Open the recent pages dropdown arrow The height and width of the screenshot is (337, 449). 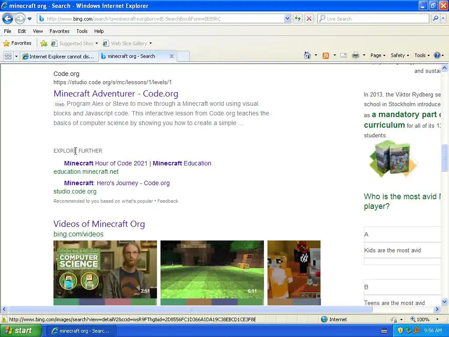[29, 19]
